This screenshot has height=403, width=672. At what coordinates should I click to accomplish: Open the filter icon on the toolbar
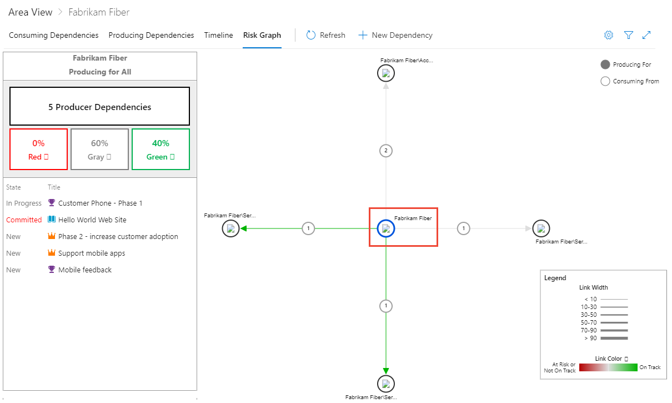(628, 34)
